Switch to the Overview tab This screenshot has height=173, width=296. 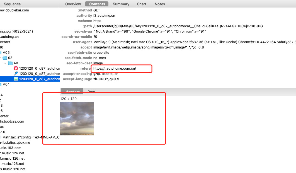73,4
